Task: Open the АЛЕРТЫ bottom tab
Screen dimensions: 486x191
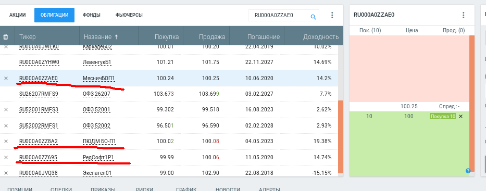Action: click(270, 189)
